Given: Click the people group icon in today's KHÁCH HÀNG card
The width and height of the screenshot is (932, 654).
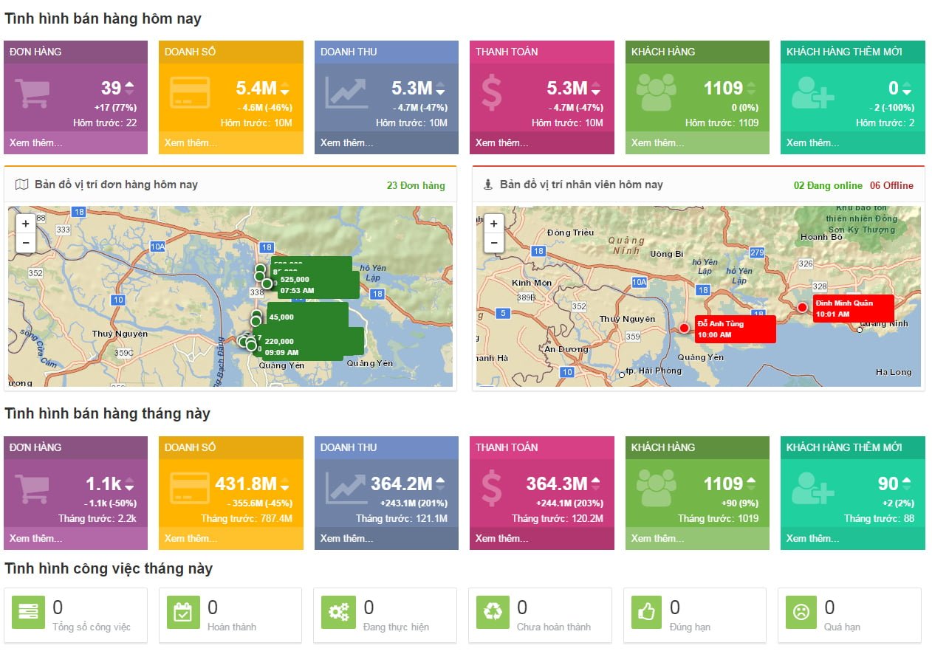Looking at the screenshot, I should pos(656,93).
